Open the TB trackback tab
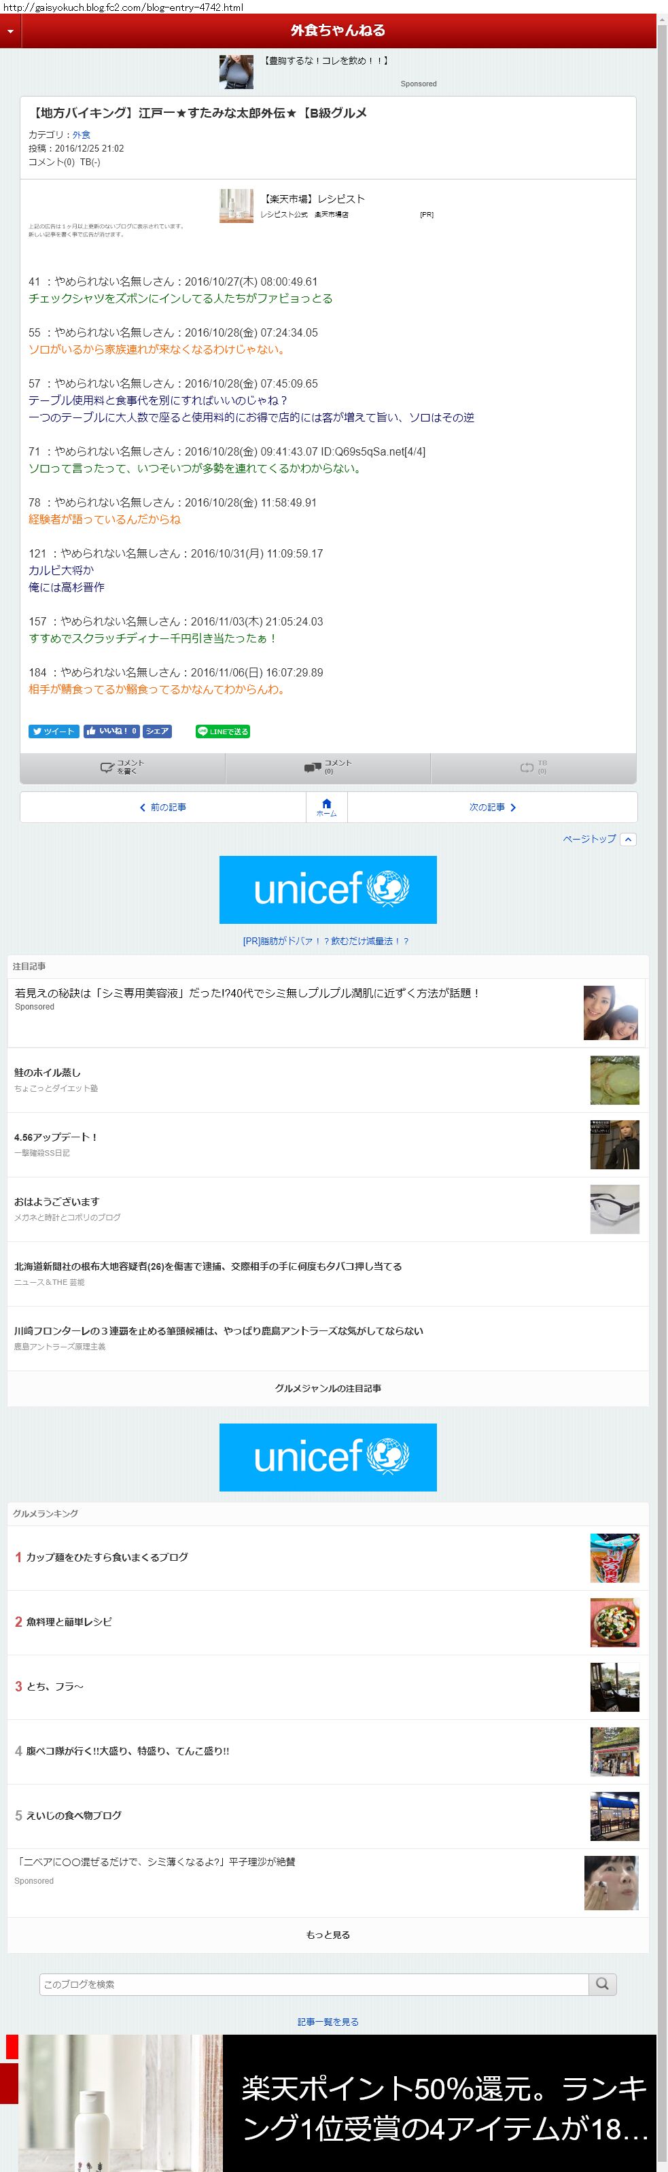Screen dimensions: 668x2172 [533, 768]
